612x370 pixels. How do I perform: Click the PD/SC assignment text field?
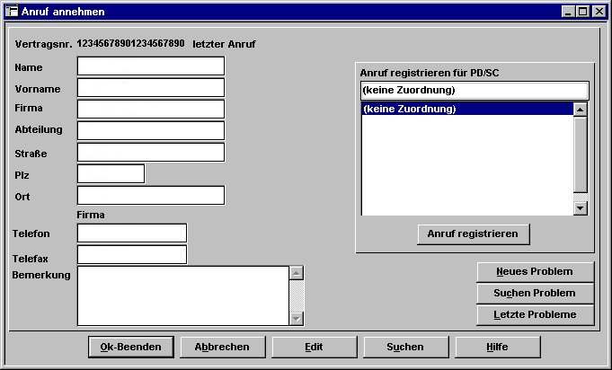click(x=474, y=91)
